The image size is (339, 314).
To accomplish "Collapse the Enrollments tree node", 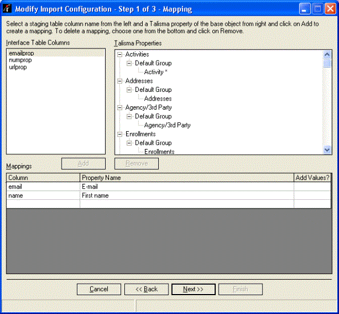I will point(119,134).
